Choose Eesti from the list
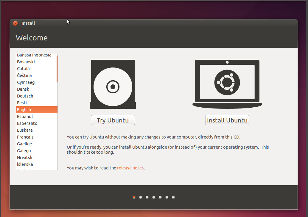 (37, 103)
